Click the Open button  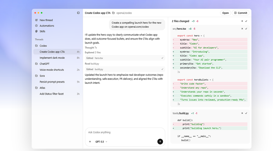pos(226,13)
